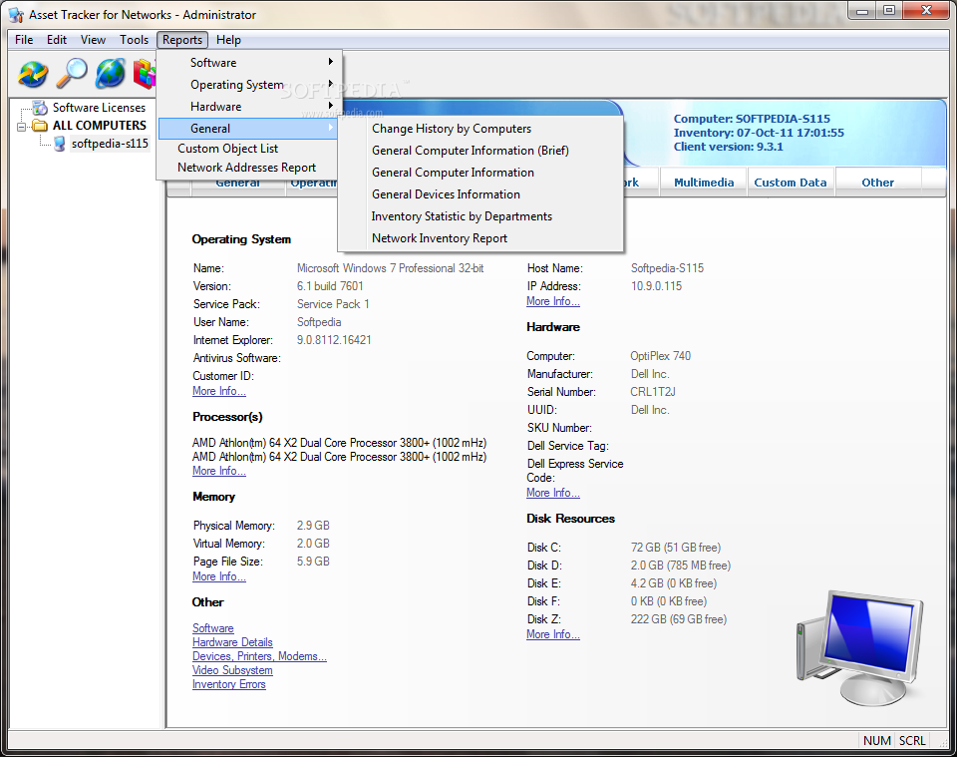Open More Info under Processor(s)
Screen dimensions: 957x757
[219, 472]
